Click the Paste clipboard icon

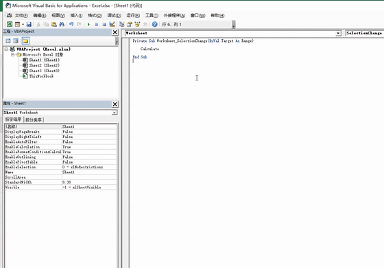[x=53, y=24]
